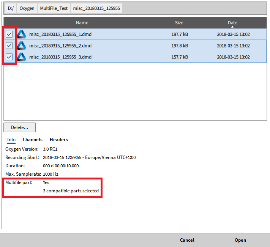Click the file icon beside misc_20180315_125955_3.dmd
The width and height of the screenshot is (270, 247).
point(21,57)
